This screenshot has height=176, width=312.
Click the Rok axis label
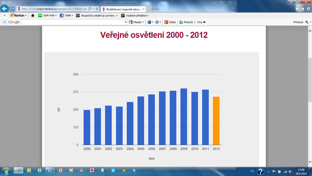pyautogui.click(x=152, y=158)
